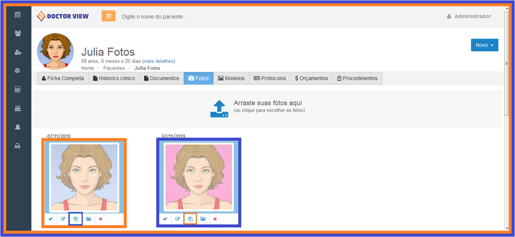Expand the Novo dropdown button
Viewport: 515px width, 237px height.
point(484,45)
